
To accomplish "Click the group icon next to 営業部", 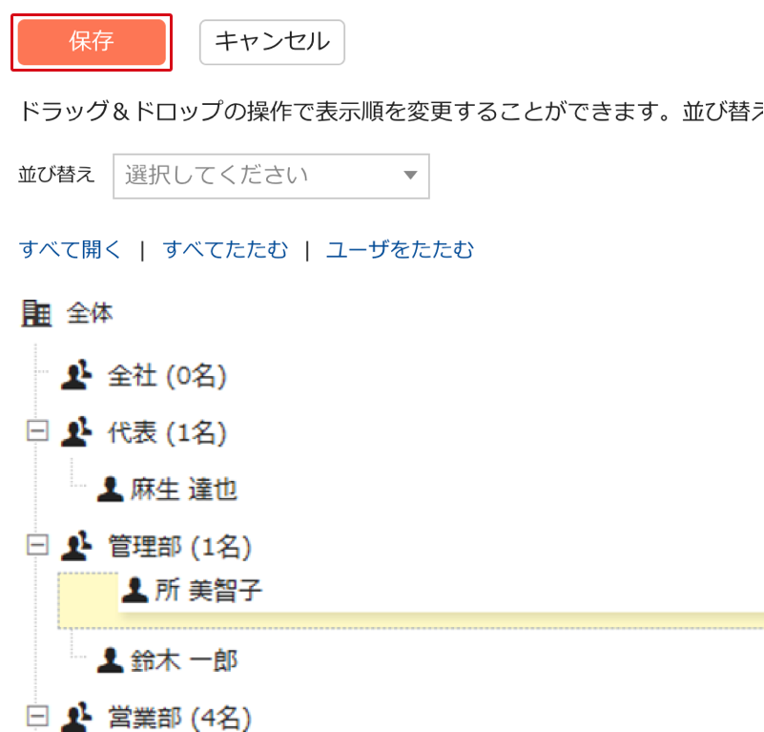I will pyautogui.click(x=75, y=716).
